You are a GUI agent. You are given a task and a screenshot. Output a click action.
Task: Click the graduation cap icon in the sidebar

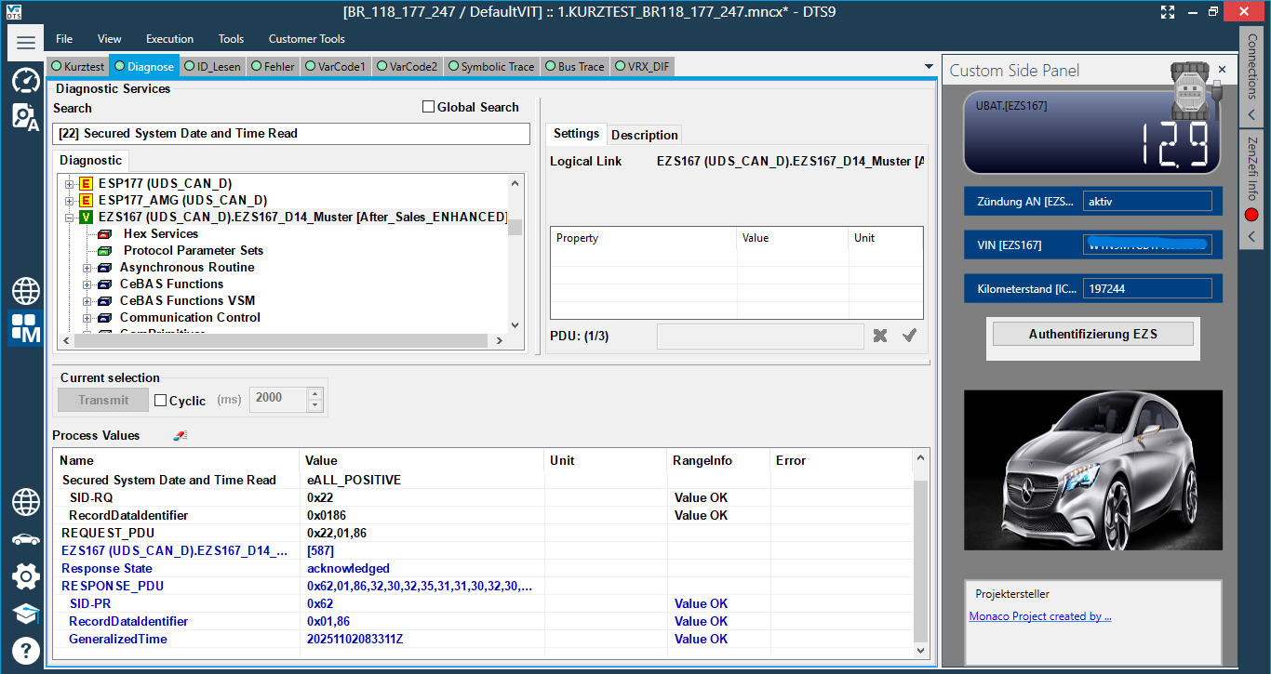25,614
